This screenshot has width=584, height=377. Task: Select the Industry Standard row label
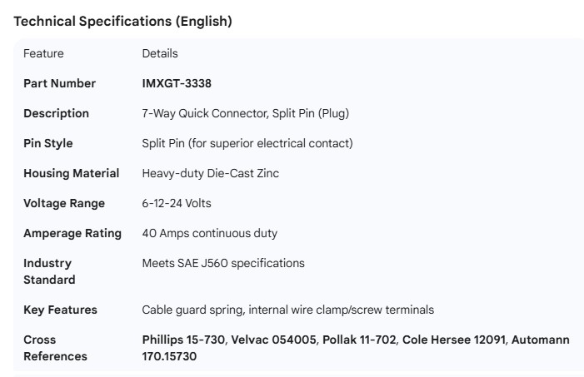[x=49, y=271]
